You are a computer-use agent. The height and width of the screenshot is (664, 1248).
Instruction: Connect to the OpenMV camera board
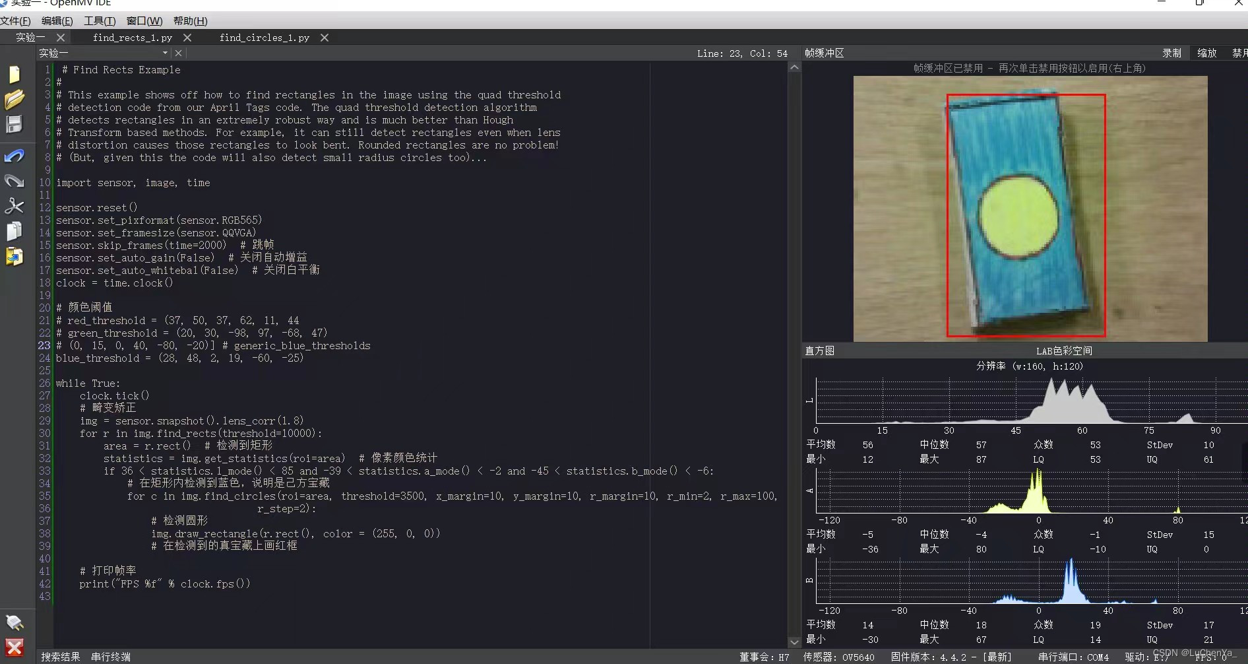click(x=15, y=622)
